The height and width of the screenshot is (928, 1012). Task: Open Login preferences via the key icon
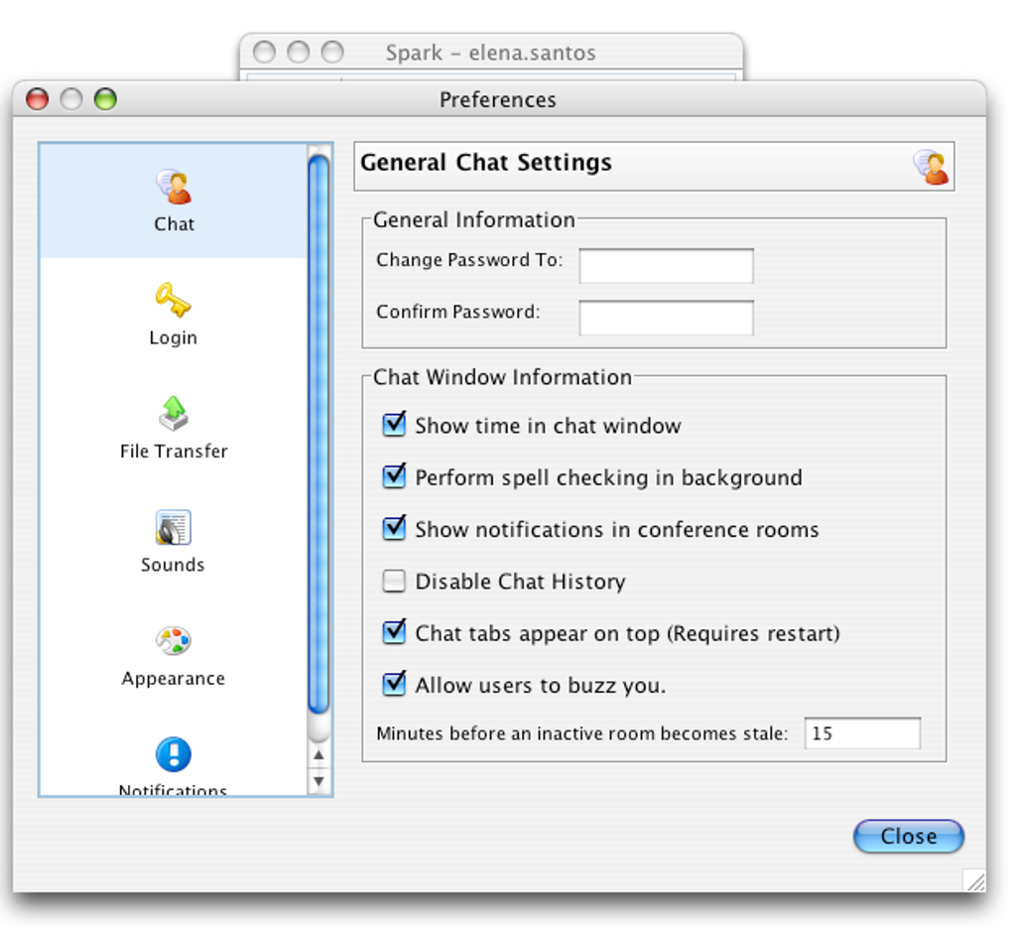pyautogui.click(x=173, y=301)
